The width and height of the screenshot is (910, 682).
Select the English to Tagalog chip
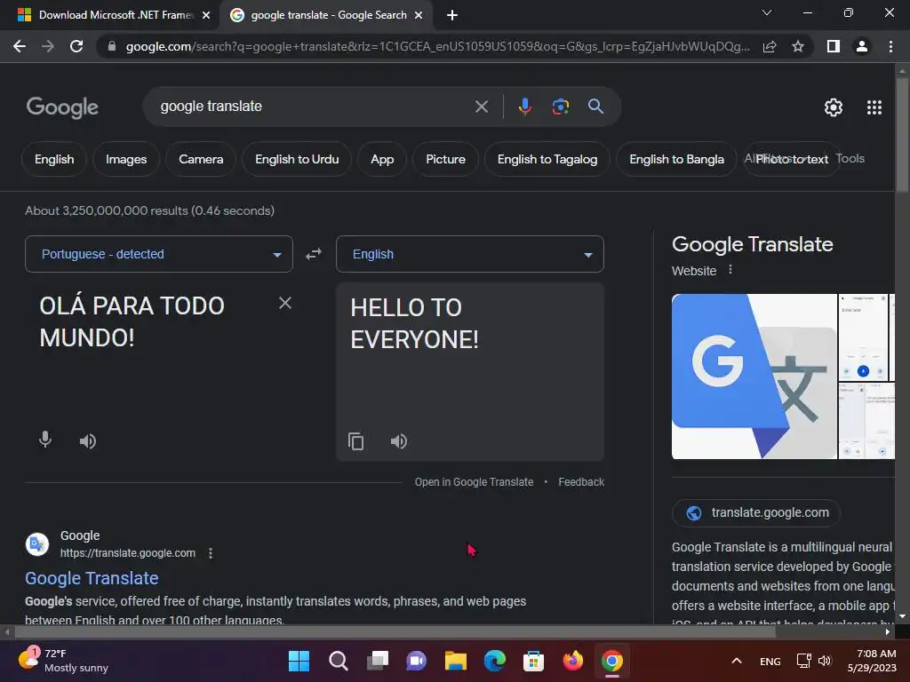[547, 159]
